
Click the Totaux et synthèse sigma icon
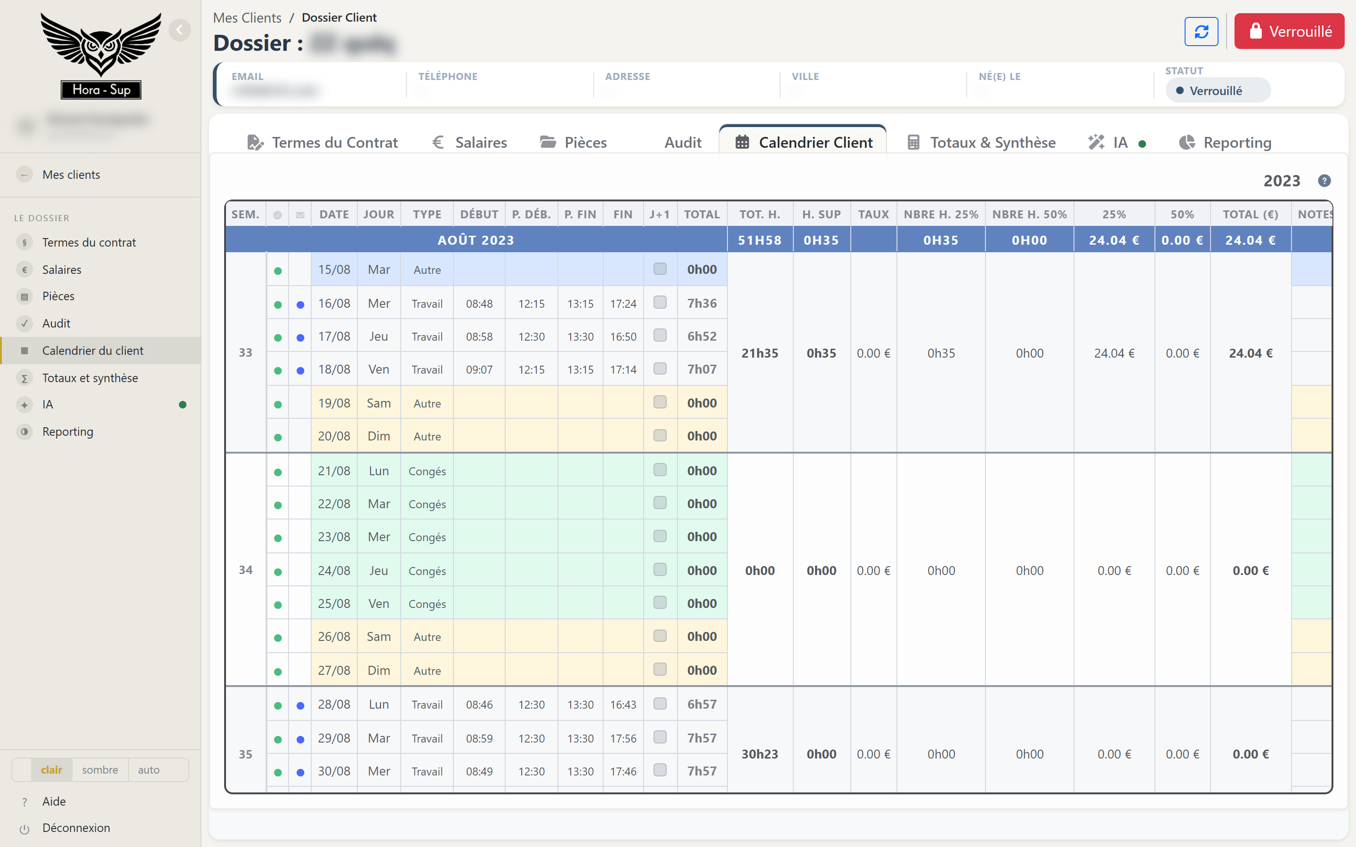click(24, 378)
